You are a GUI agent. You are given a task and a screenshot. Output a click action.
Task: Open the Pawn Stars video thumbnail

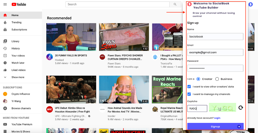(x=124, y=37)
